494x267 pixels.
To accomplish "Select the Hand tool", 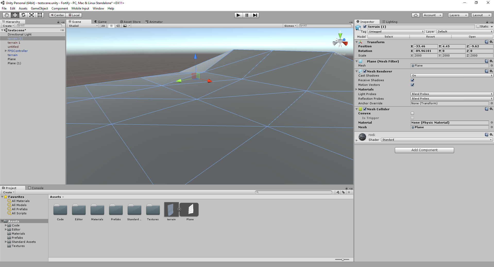I will [7, 15].
